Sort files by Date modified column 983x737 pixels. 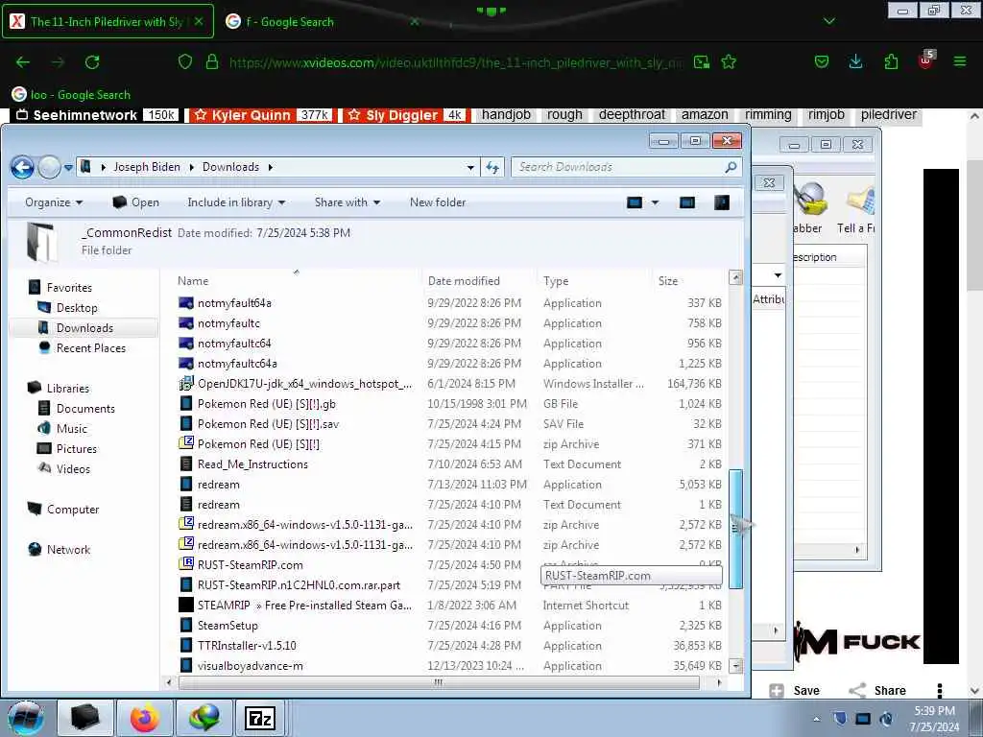[464, 281]
